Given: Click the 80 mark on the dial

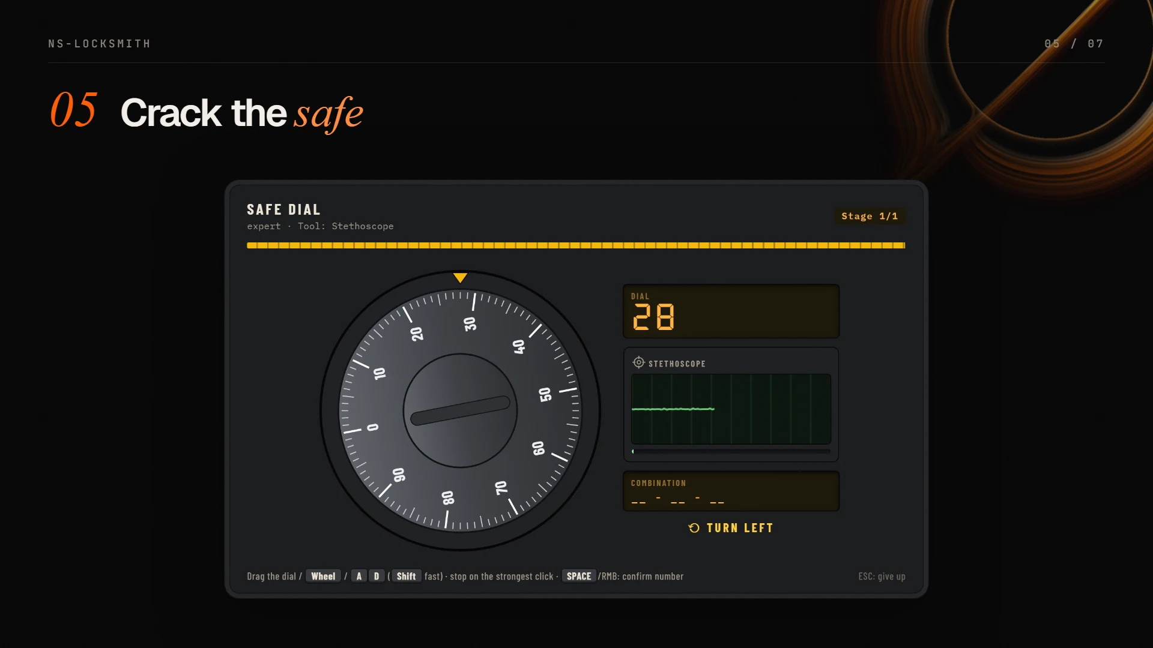Looking at the screenshot, I should (x=448, y=498).
